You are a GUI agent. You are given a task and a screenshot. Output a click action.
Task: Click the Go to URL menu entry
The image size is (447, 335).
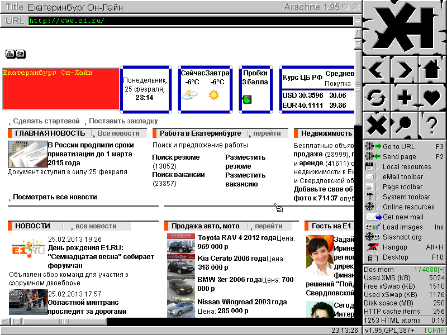[x=404, y=146]
